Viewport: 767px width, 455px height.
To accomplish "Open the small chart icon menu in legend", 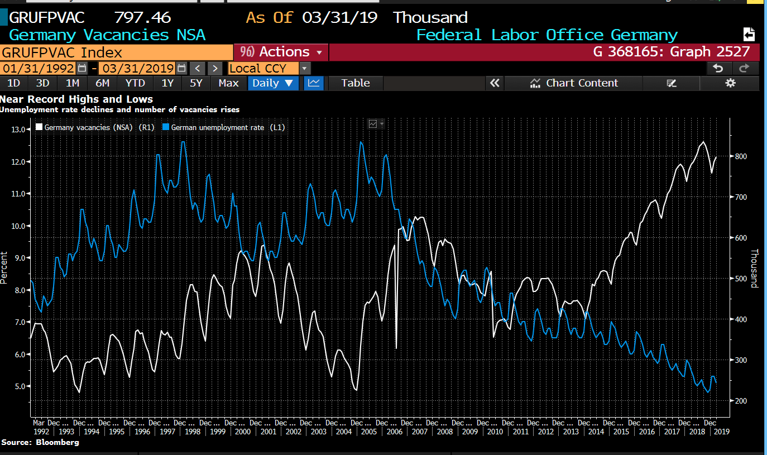I will tap(376, 123).
